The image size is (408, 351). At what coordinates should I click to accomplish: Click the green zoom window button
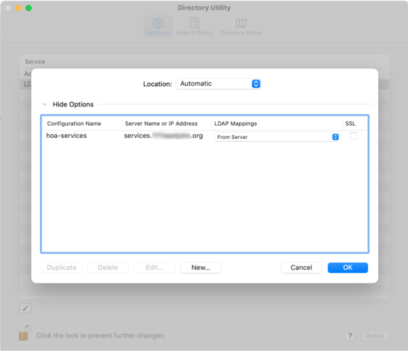click(x=29, y=8)
